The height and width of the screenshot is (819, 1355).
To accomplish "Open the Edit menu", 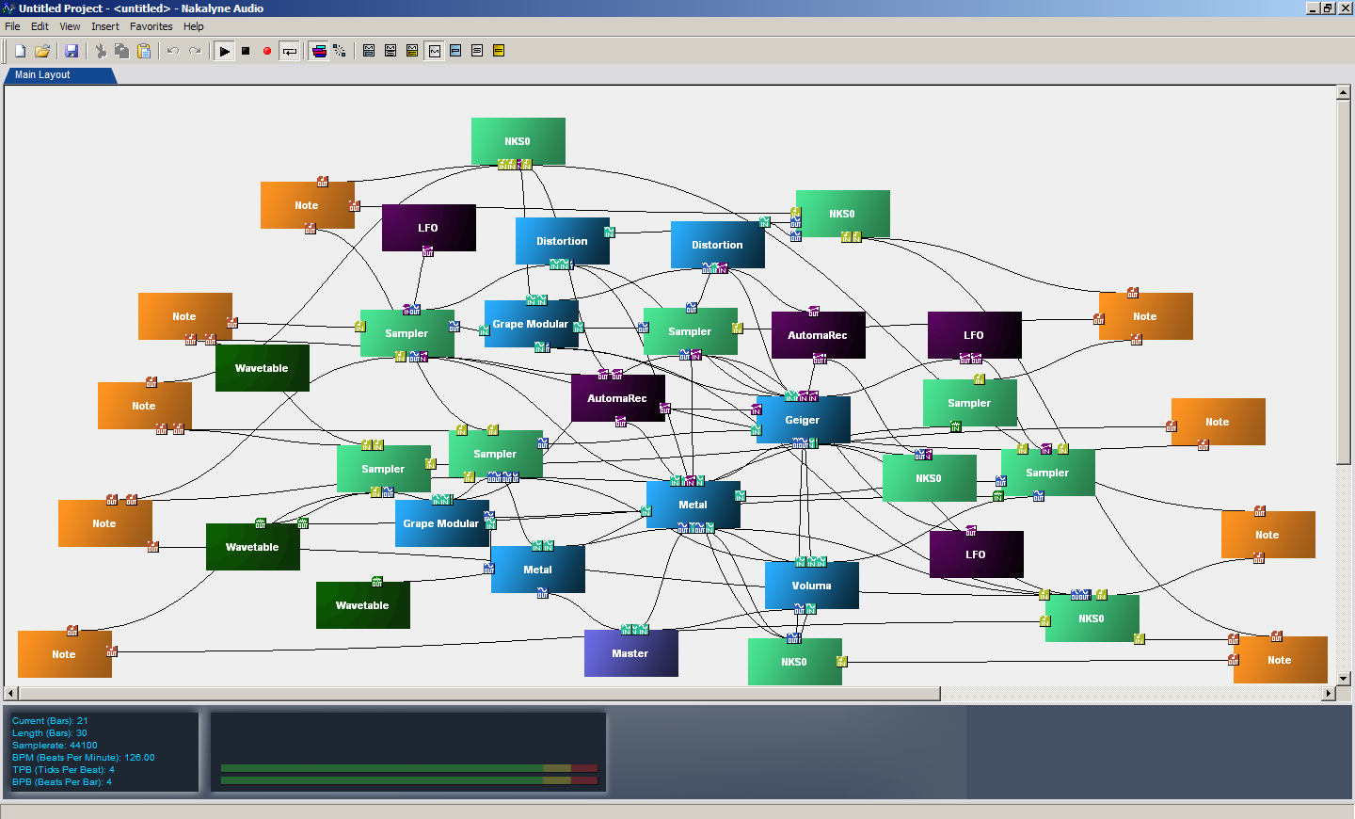I will (x=40, y=26).
